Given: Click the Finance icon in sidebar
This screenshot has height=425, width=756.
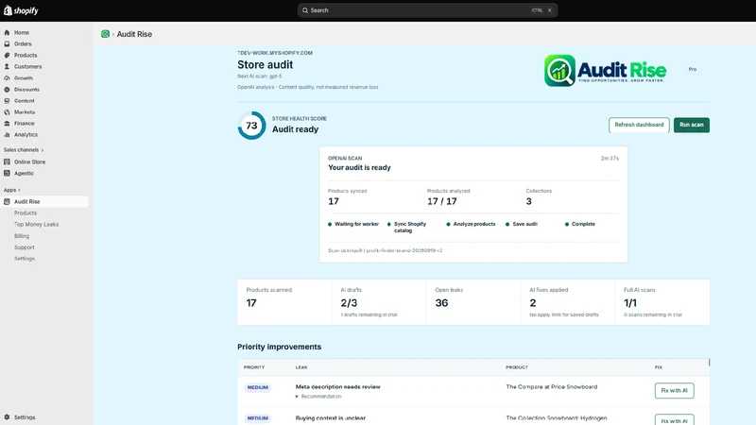Looking at the screenshot, I should [x=7, y=124].
